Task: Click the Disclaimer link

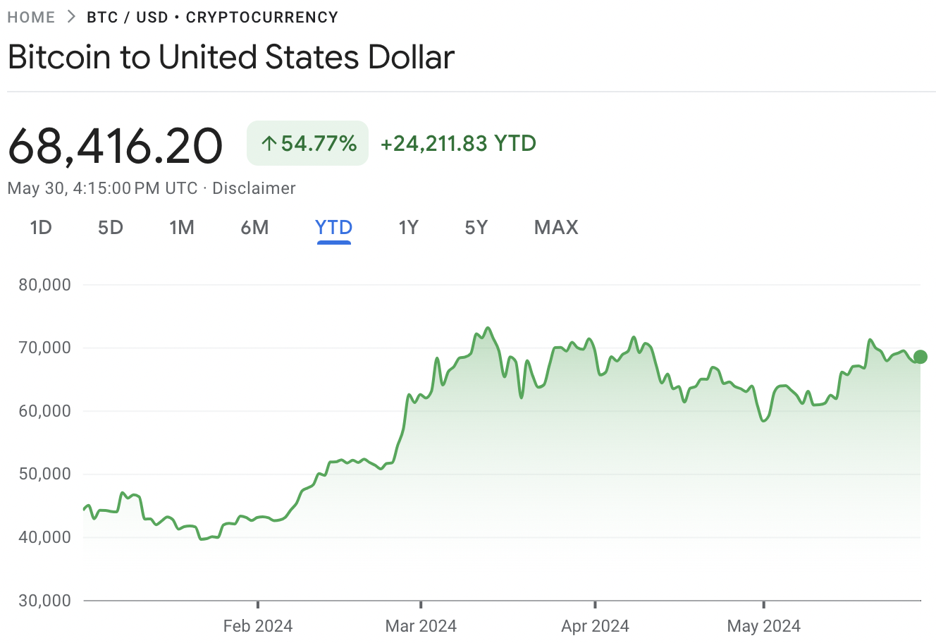Action: [x=254, y=188]
